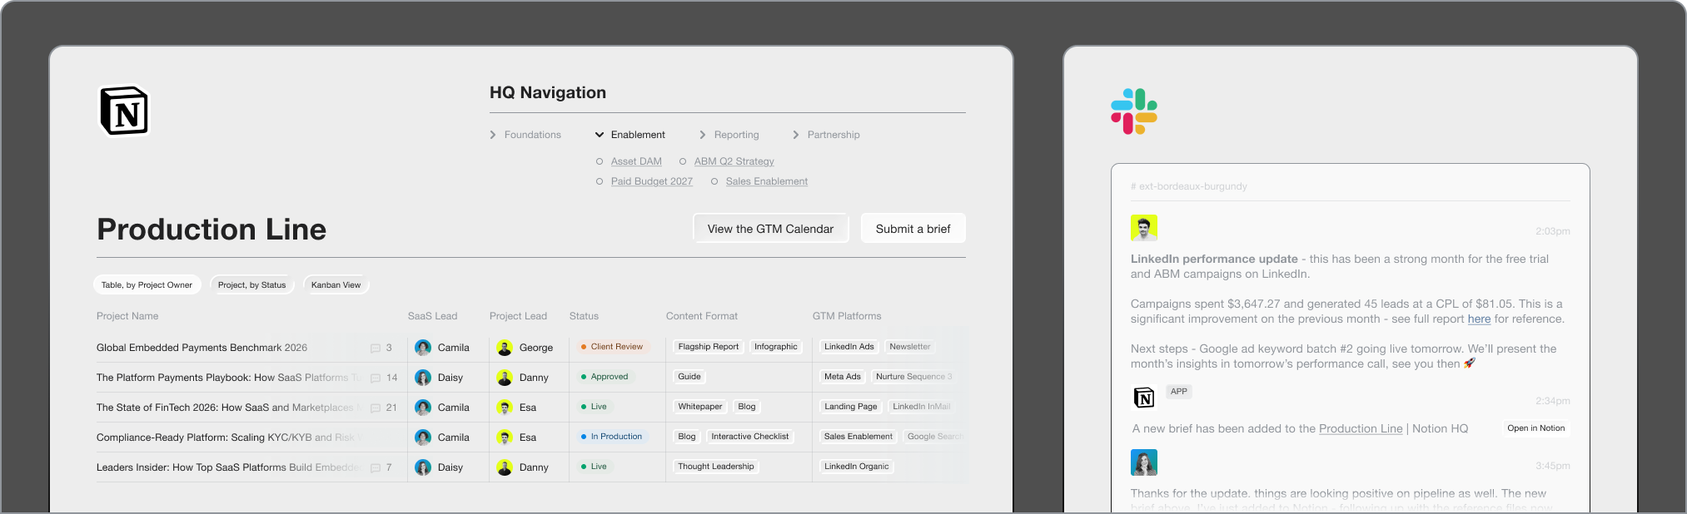1687x514 pixels.
Task: Click Esa's avatar in State of FinTech row
Action: point(505,408)
